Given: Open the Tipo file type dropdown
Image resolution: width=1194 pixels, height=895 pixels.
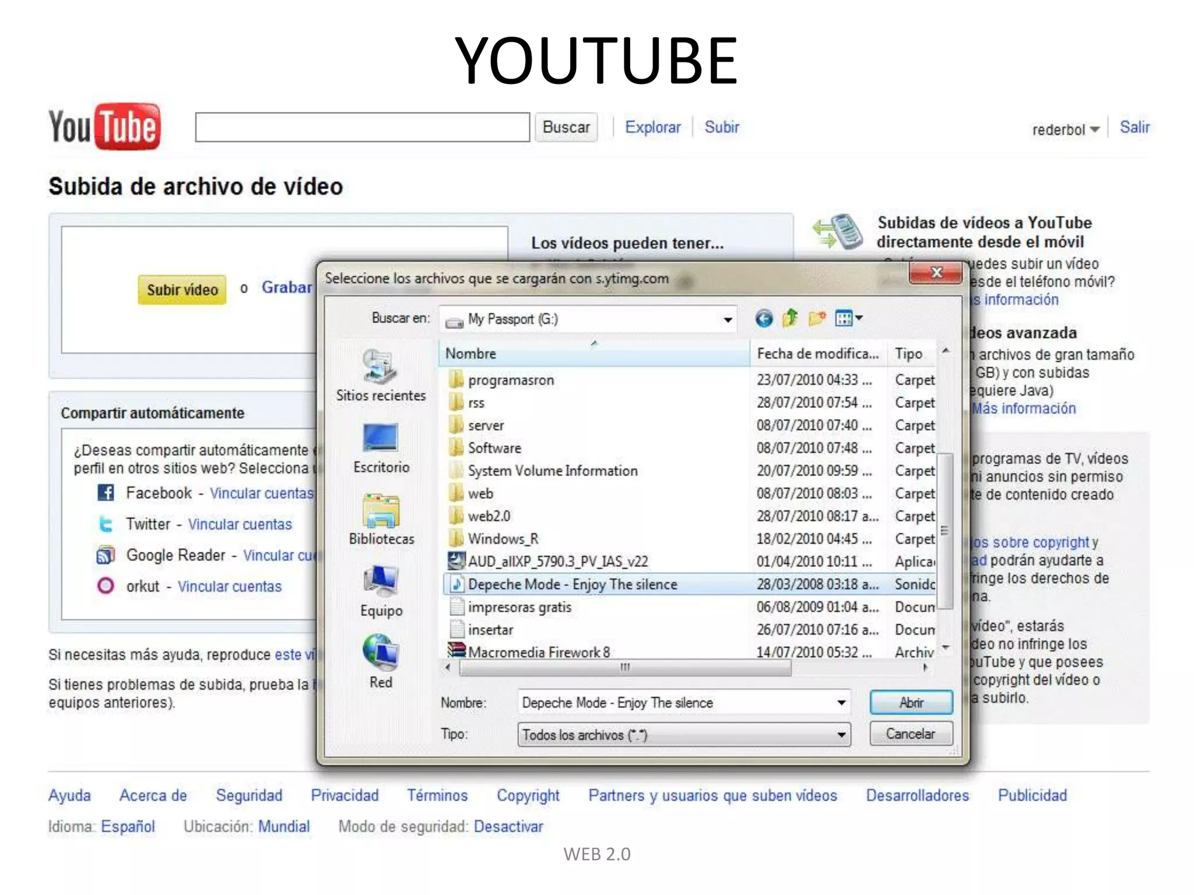Looking at the screenshot, I should point(683,735).
